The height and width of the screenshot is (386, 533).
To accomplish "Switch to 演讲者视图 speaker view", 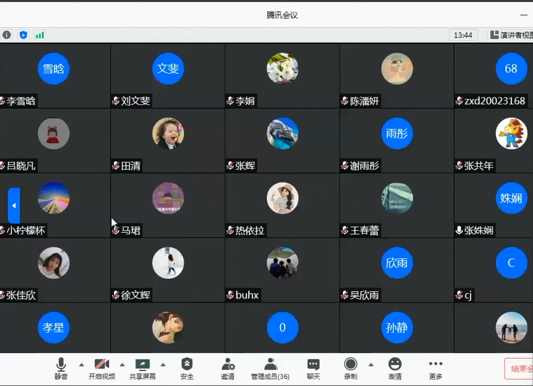I will 512,35.
